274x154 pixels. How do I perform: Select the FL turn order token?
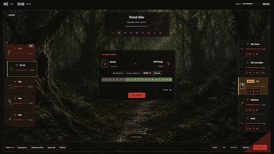(154, 33)
